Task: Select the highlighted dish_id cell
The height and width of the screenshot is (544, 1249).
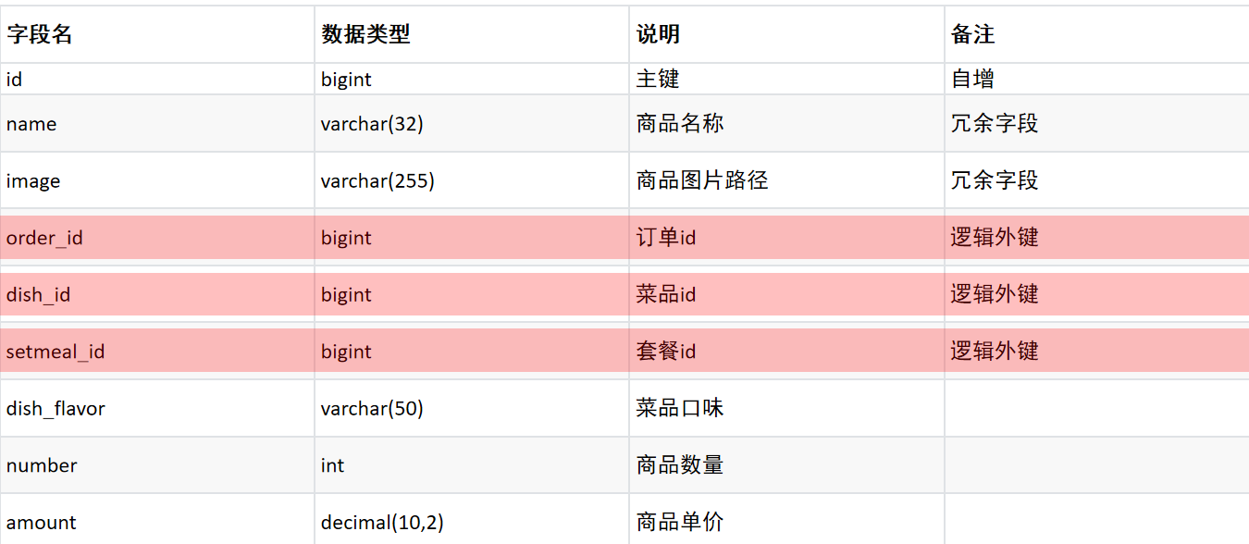Action: (157, 294)
